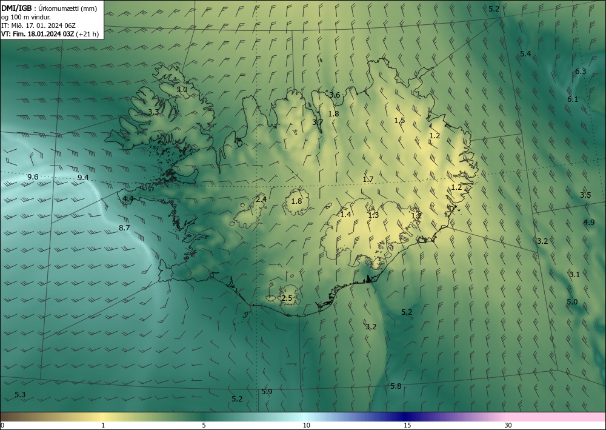This screenshot has height=430, width=606.
Task: Click the color scale tick label '30'
Action: point(508,426)
